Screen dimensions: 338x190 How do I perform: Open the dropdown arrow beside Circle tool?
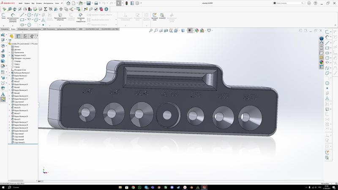point(33,15)
